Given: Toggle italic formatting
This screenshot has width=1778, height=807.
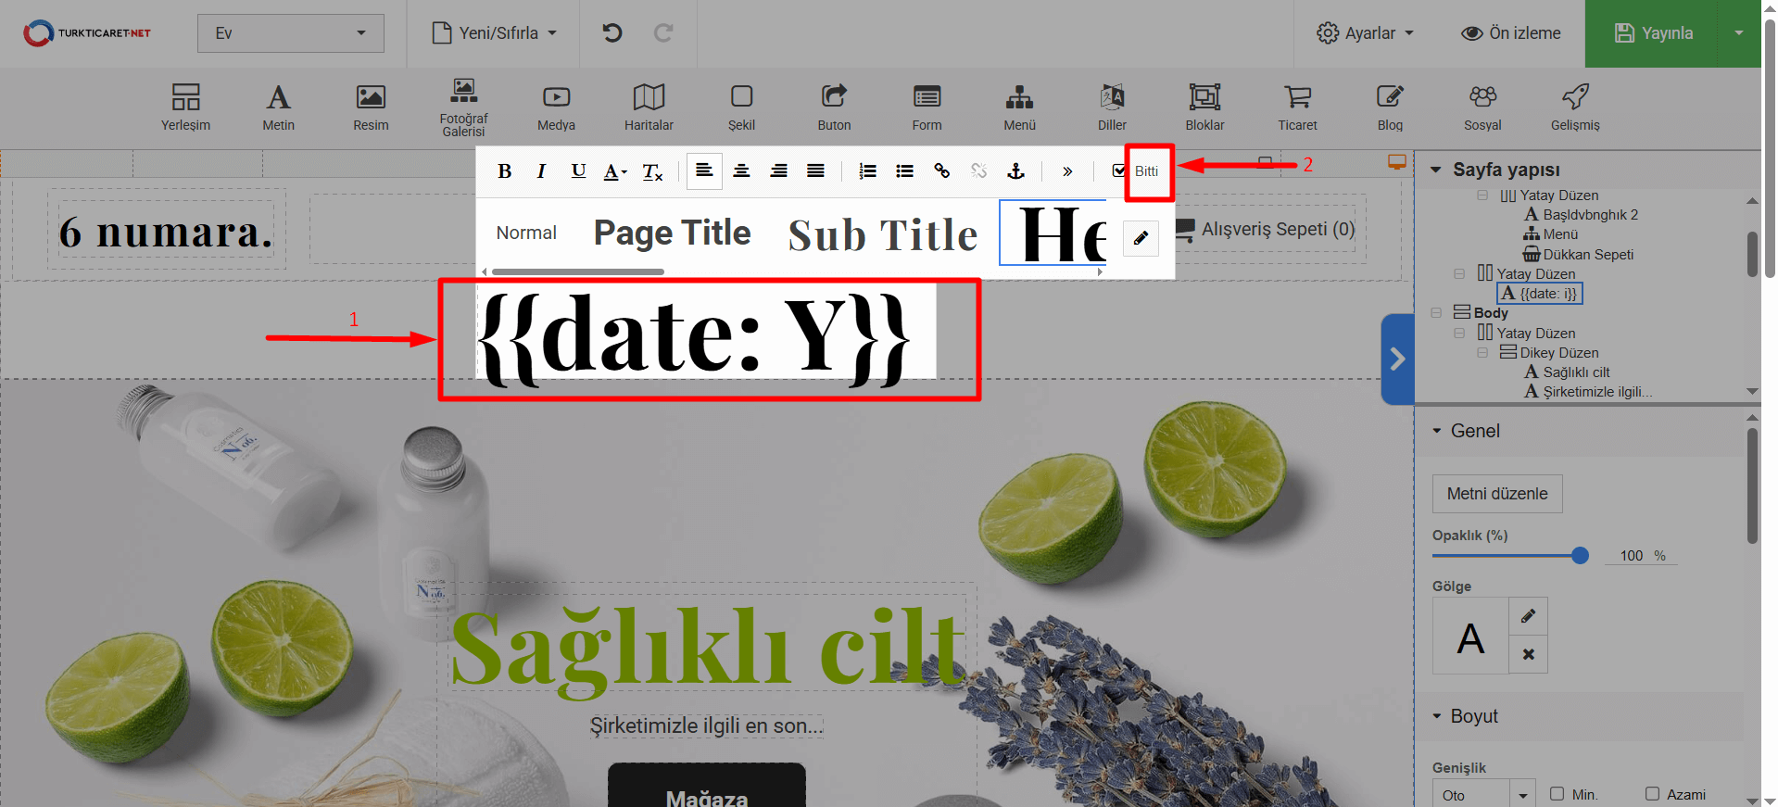Looking at the screenshot, I should click(x=541, y=171).
